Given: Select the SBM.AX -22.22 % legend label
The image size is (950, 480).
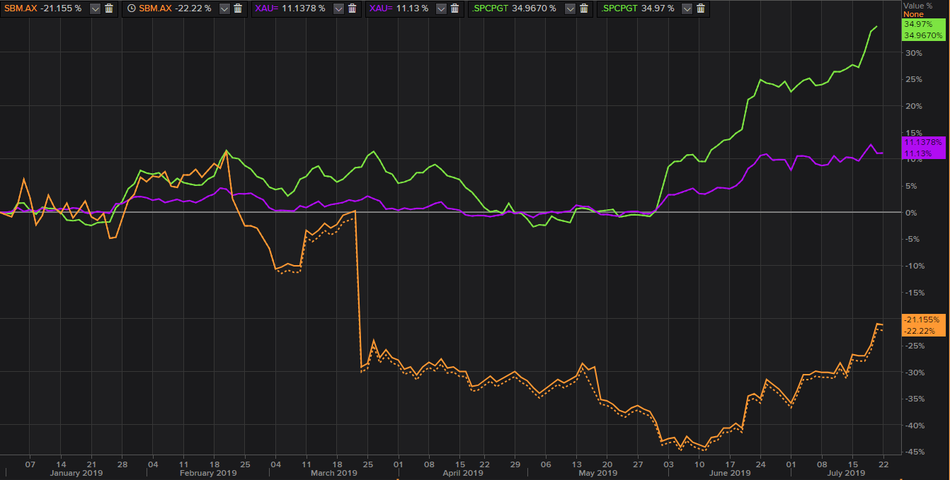Looking at the screenshot, I should coord(176,8).
